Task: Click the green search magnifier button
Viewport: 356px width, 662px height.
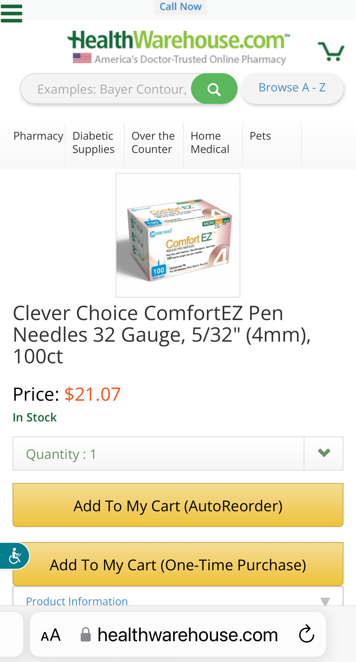Action: coord(214,89)
